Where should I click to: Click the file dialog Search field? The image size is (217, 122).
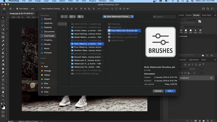[x=164, y=17]
